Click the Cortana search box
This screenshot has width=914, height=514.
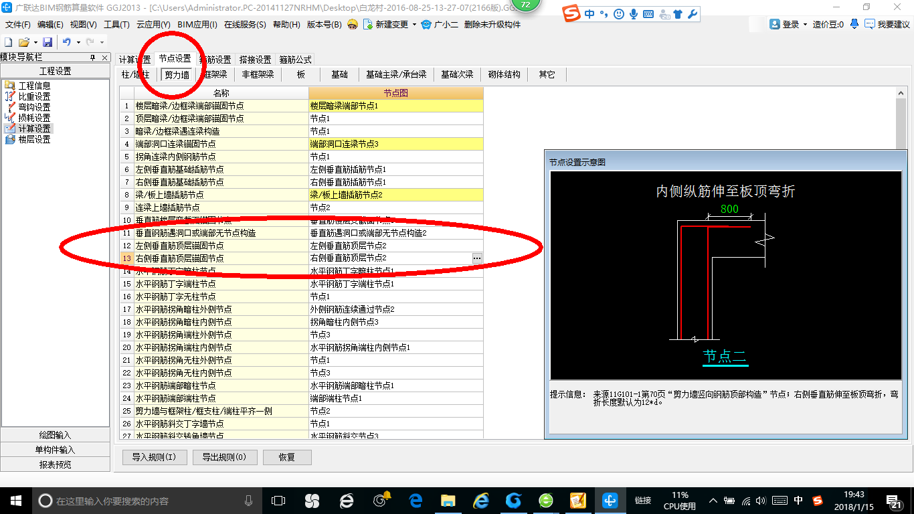pyautogui.click(x=147, y=501)
